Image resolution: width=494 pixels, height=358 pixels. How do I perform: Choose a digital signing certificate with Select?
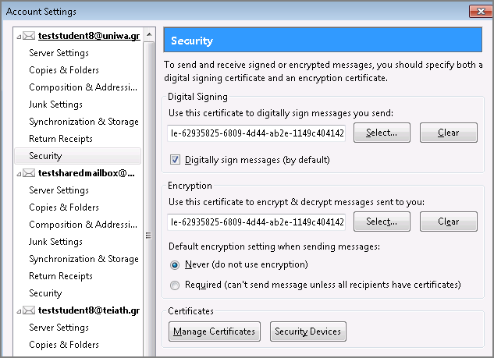point(382,133)
